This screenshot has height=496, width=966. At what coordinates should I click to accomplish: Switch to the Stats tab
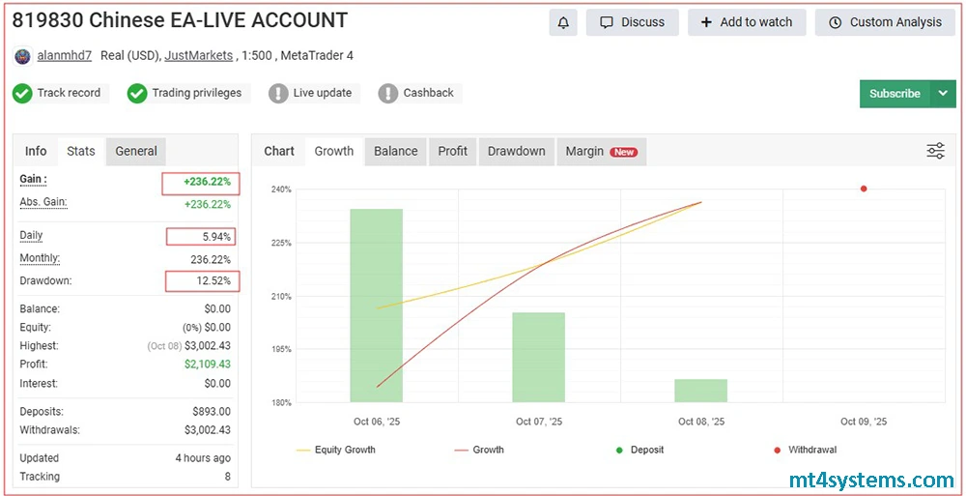81,151
